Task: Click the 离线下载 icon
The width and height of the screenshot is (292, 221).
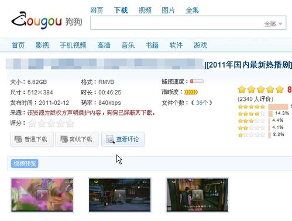Action: point(64,139)
